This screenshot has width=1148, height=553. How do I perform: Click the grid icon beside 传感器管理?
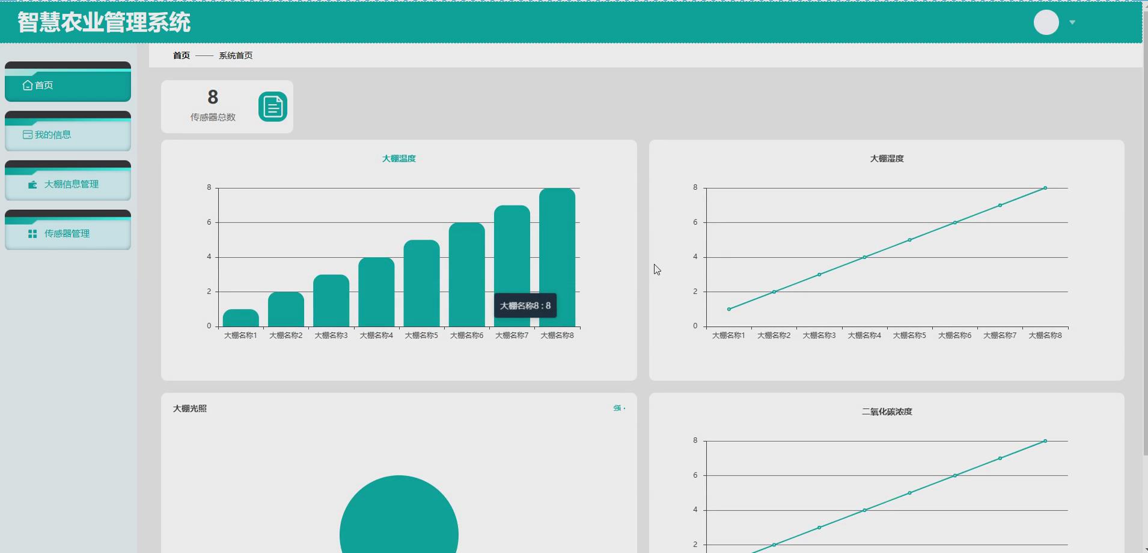click(32, 234)
